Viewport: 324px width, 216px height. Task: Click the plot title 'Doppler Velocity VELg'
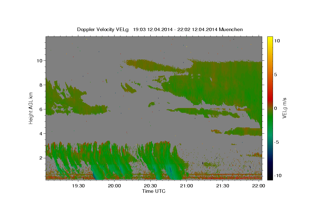103,29
